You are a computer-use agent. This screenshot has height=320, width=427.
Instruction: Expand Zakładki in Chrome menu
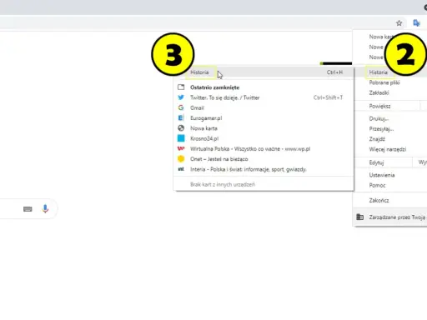point(379,92)
